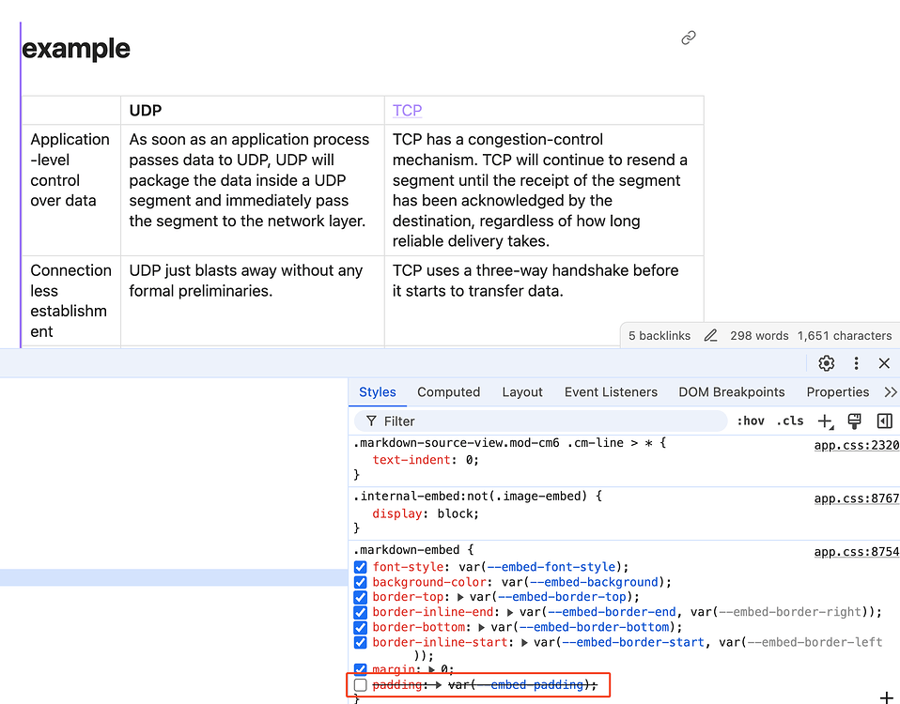Open the computed styles paintbrush icon
The height and width of the screenshot is (704, 900).
[855, 421]
